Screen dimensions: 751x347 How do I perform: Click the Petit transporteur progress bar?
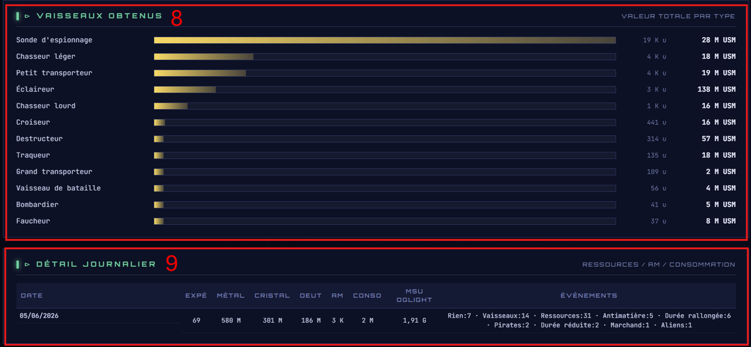(x=385, y=73)
